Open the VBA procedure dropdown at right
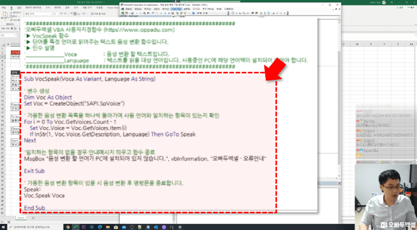This screenshot has height=230, width=417. [x=338, y=18]
